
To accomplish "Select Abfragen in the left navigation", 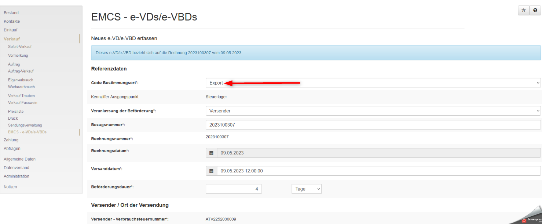I will (11, 148).
